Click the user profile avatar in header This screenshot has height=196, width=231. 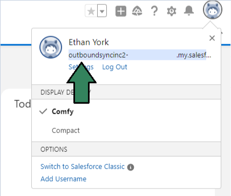click(213, 10)
